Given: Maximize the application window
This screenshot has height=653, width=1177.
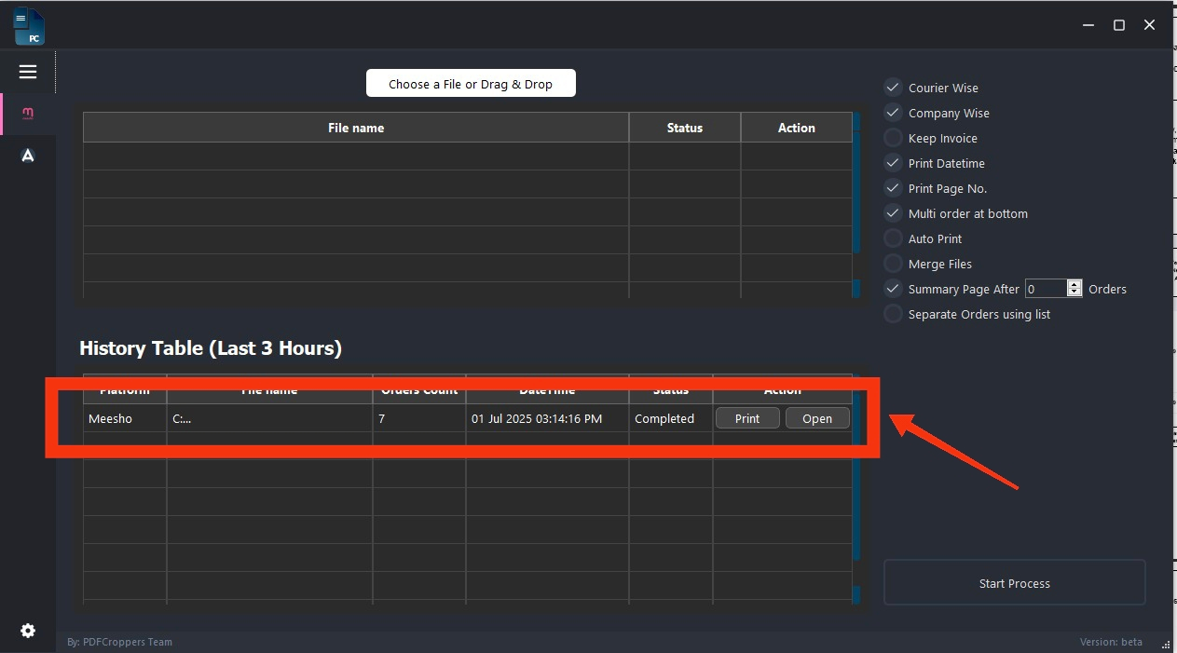Looking at the screenshot, I should [1119, 25].
